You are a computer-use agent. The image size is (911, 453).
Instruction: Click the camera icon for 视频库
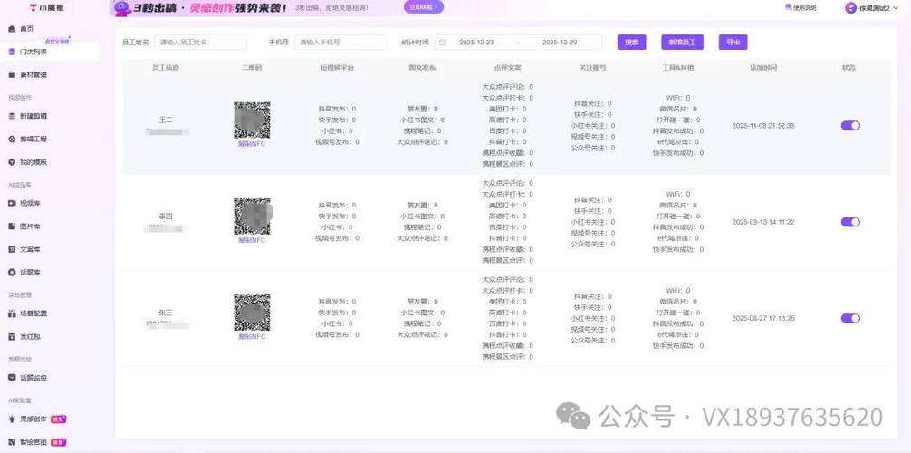pyautogui.click(x=12, y=204)
